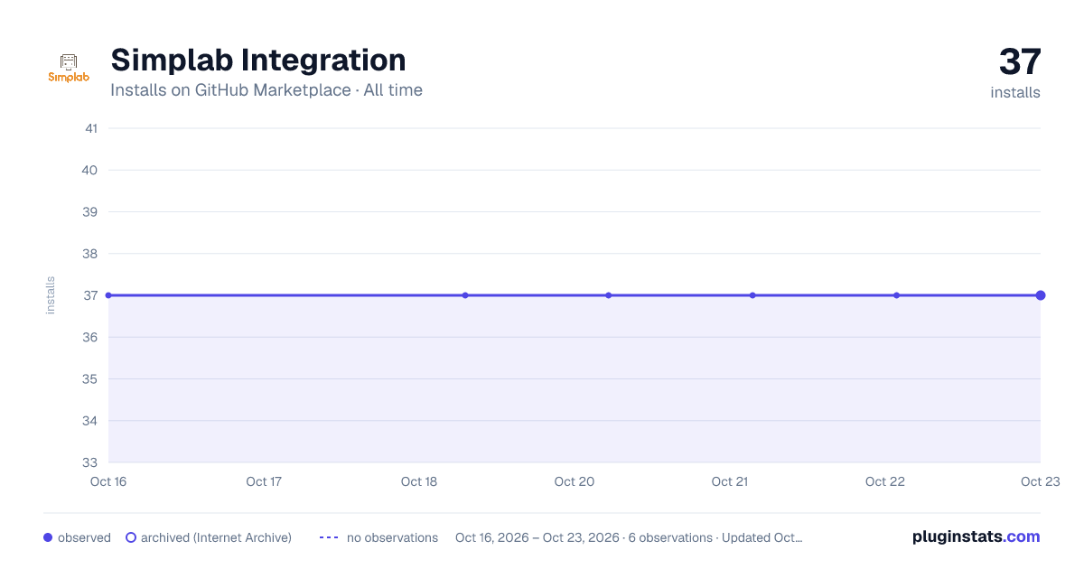Click 'installs' caption under the 37 count
This screenshot has height=569, width=1084.
coord(1015,92)
